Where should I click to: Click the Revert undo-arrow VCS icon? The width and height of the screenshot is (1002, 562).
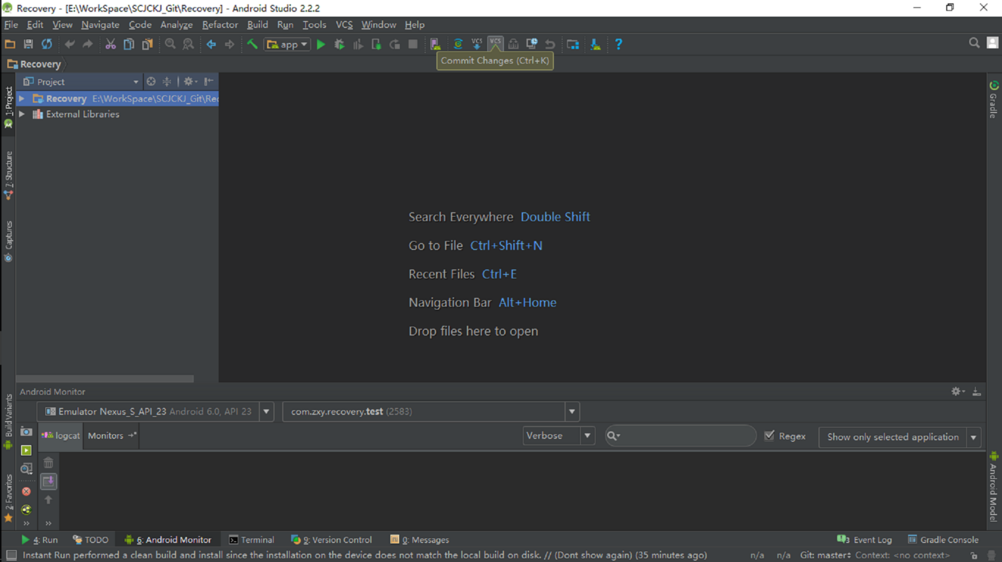click(550, 44)
